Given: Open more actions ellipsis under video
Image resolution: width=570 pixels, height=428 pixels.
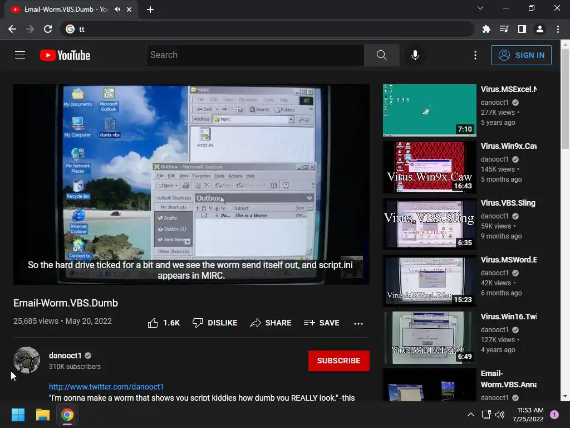Looking at the screenshot, I should pos(358,323).
